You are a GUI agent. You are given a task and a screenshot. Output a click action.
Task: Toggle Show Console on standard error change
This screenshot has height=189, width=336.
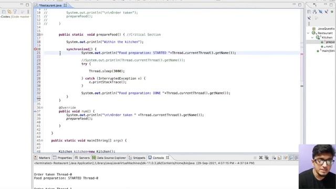coord(296,157)
